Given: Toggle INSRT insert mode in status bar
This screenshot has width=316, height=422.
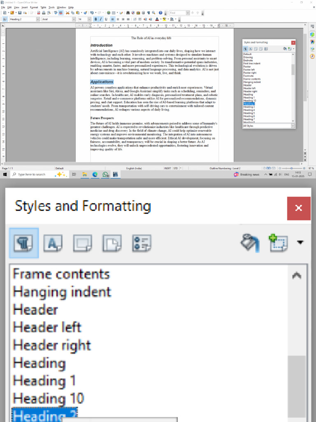Looking at the screenshot, I should point(168,168).
